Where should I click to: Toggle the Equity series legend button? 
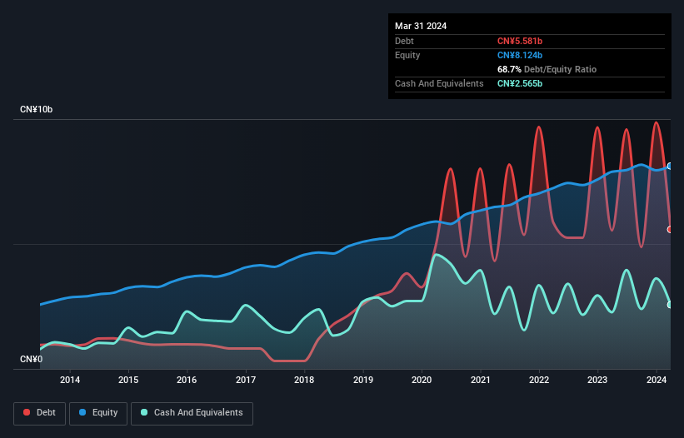tap(98, 413)
